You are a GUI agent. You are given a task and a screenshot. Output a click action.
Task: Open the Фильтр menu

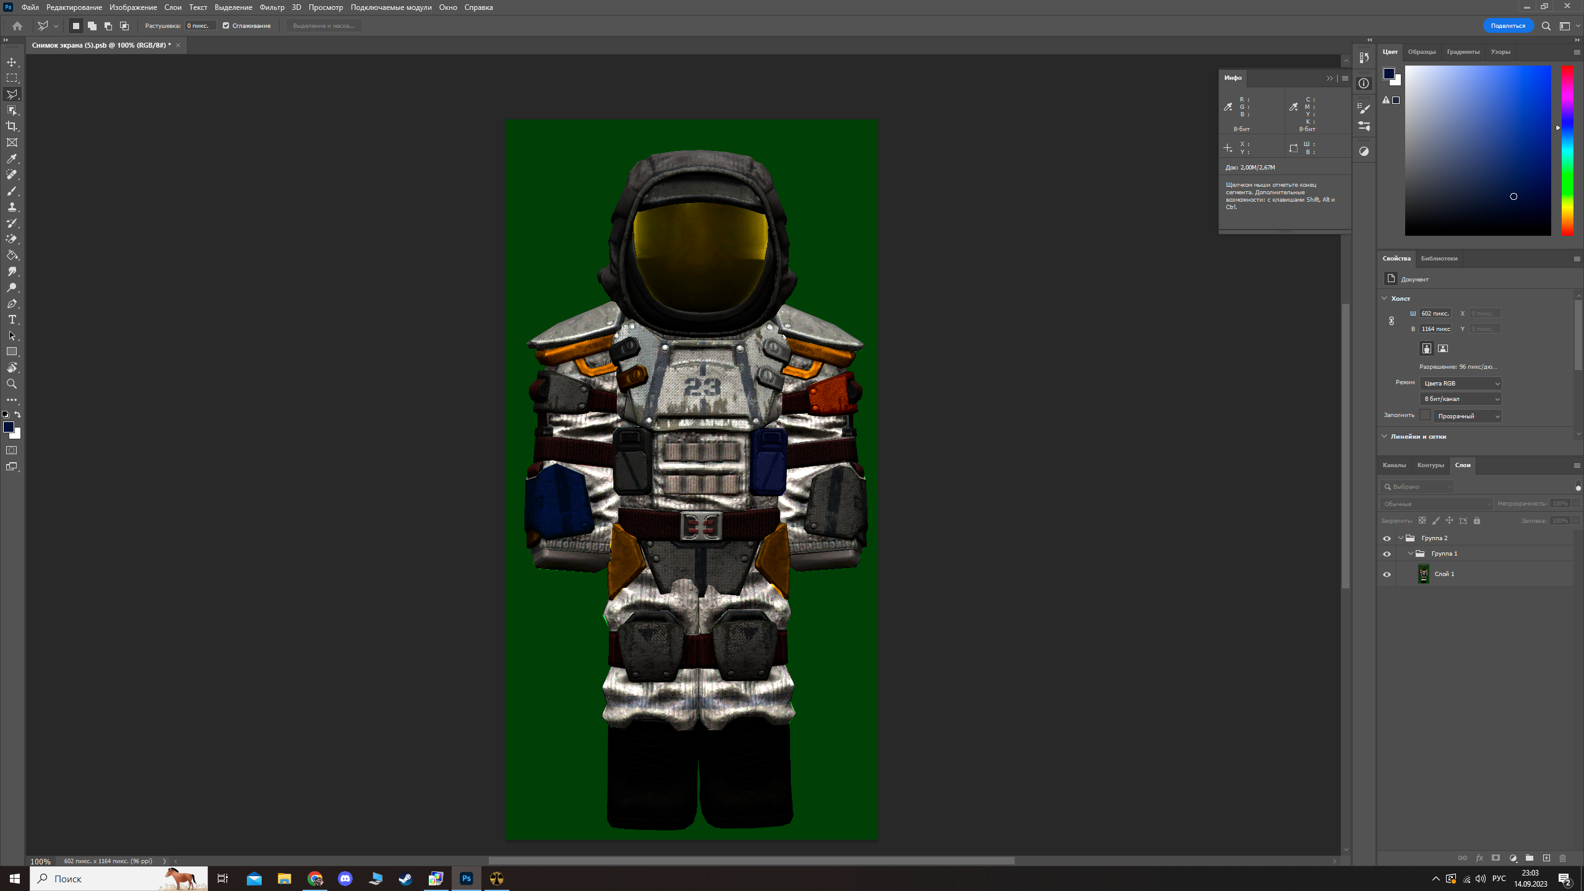point(272,7)
